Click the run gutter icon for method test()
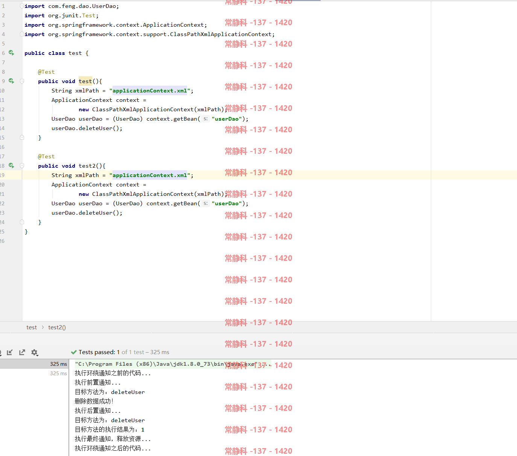Screen dimensions: 517x456 pyautogui.click(x=11, y=81)
